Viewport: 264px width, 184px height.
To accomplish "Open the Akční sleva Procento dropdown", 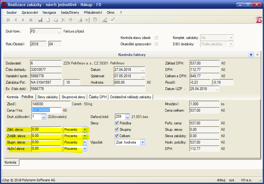I will 85,149.
